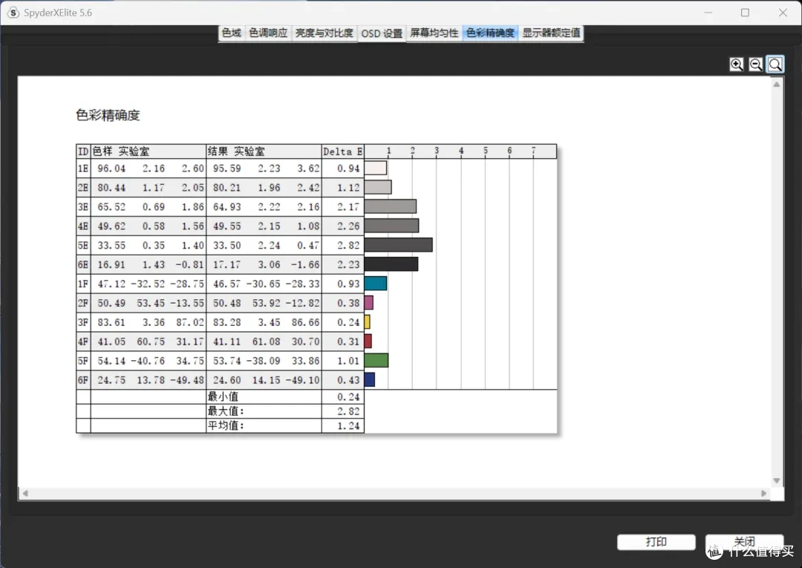Click the 5F green sample bar
Screen dimensions: 802x568
[x=376, y=360]
